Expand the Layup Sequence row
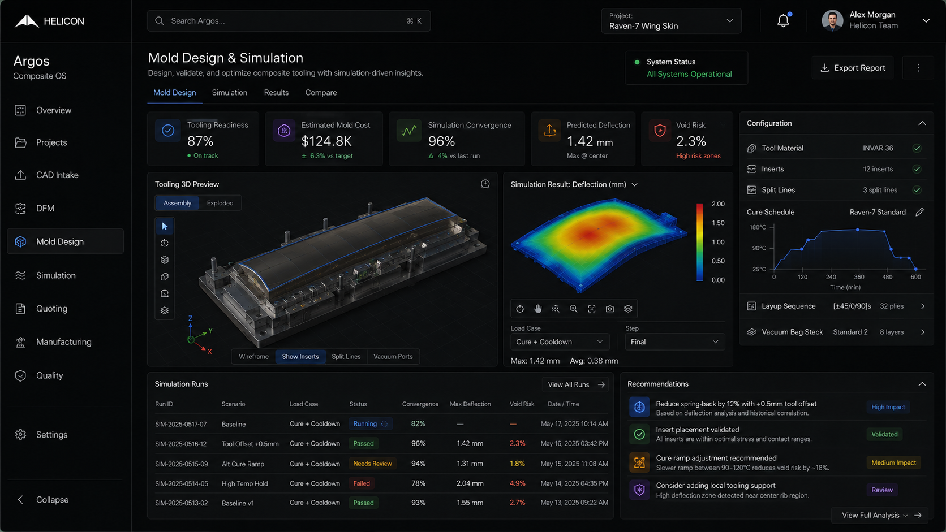The height and width of the screenshot is (532, 946). pyautogui.click(x=836, y=306)
